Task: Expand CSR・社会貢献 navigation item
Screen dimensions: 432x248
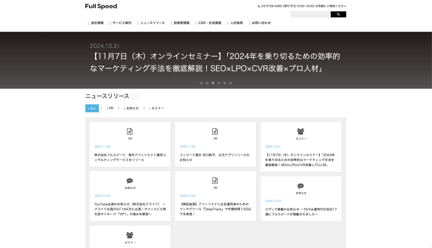Action: click(x=210, y=23)
